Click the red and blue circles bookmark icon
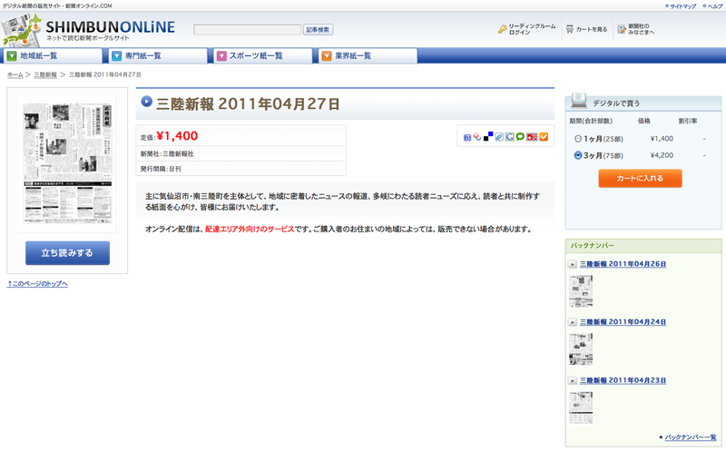Viewport: 726px width, 451px height. [x=477, y=137]
